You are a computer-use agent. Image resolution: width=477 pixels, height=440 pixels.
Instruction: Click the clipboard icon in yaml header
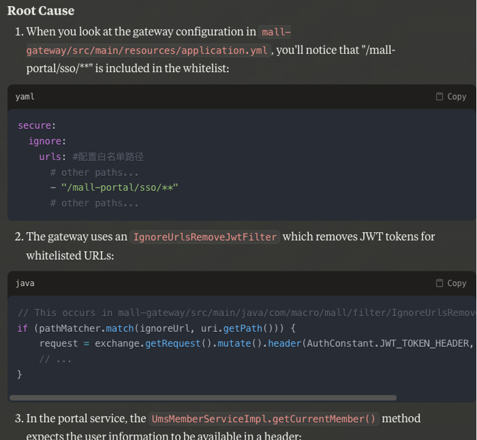click(439, 97)
